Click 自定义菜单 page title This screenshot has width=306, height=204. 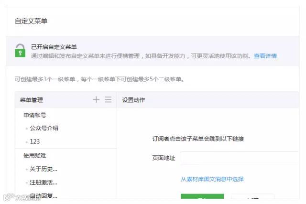[31, 21]
